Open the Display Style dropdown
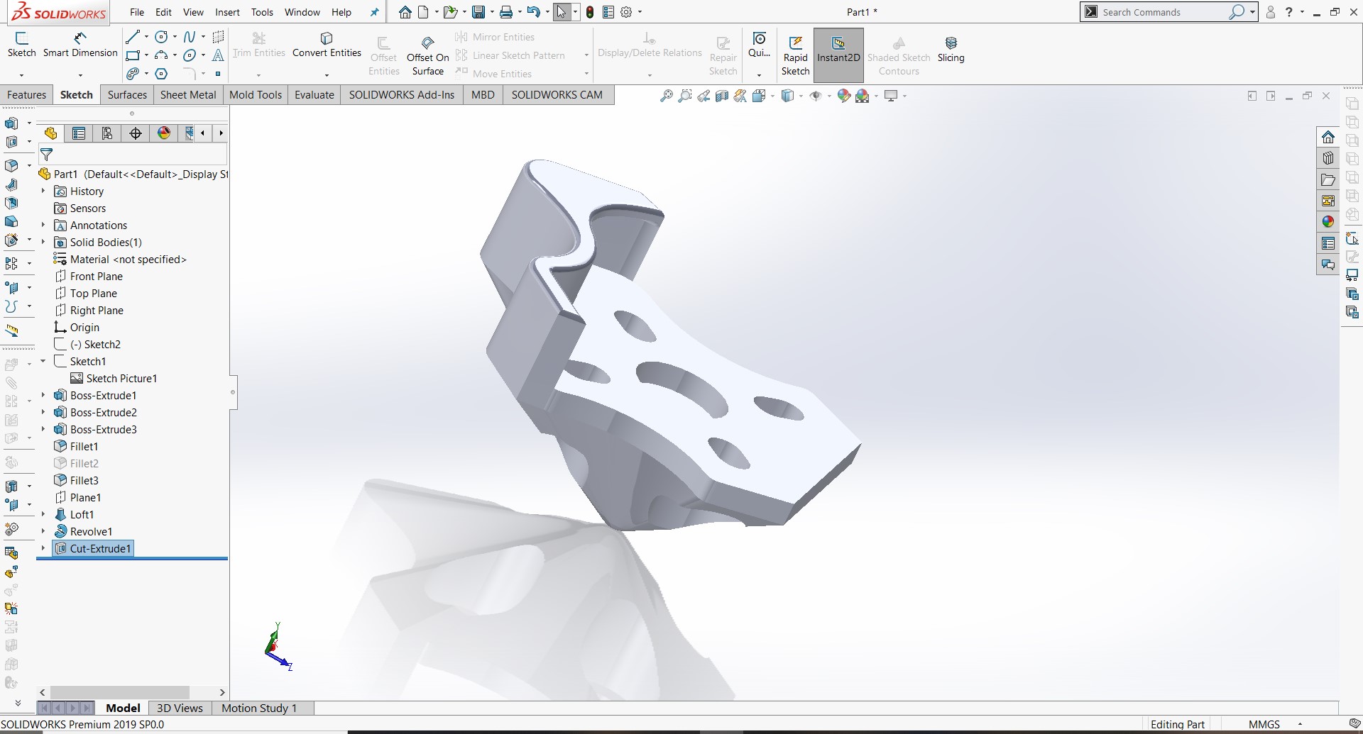This screenshot has height=734, width=1363. click(801, 96)
